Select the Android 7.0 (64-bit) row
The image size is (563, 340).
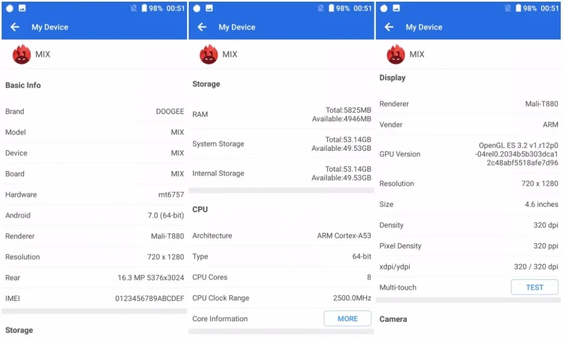[x=95, y=216]
